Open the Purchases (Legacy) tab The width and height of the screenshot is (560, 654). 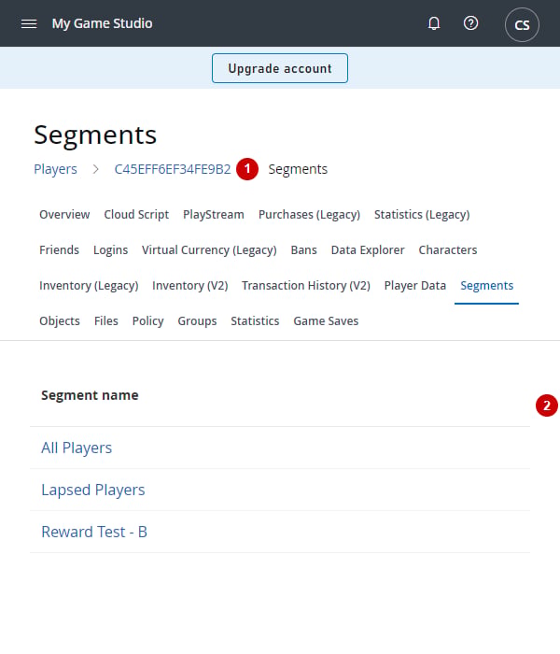(x=309, y=214)
